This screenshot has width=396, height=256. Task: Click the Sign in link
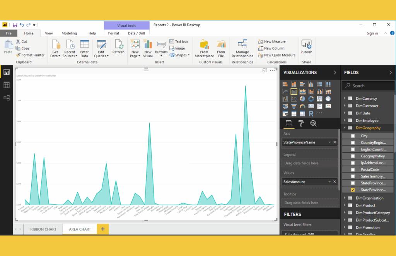(372, 33)
